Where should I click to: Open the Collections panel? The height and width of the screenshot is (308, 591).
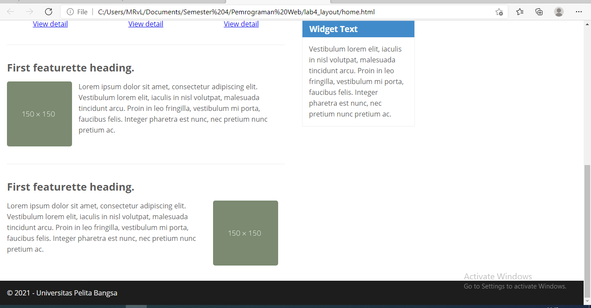[539, 12]
